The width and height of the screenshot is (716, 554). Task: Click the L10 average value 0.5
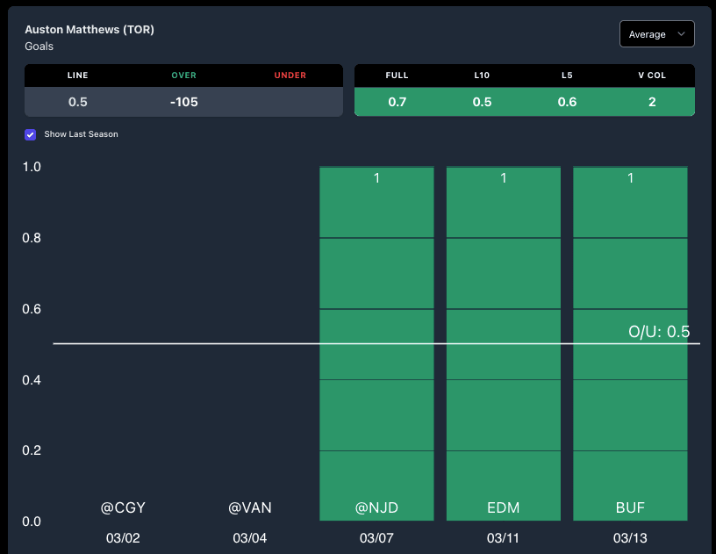482,102
